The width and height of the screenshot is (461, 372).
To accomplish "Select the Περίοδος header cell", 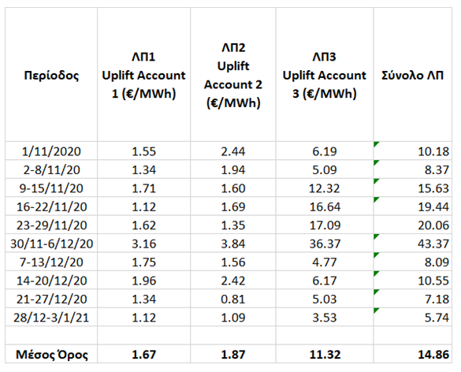I will [51, 75].
